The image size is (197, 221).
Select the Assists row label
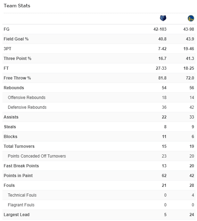pyautogui.click(x=11, y=117)
